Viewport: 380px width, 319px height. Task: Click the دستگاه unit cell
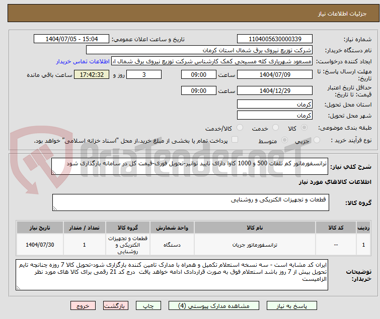point(172,245)
